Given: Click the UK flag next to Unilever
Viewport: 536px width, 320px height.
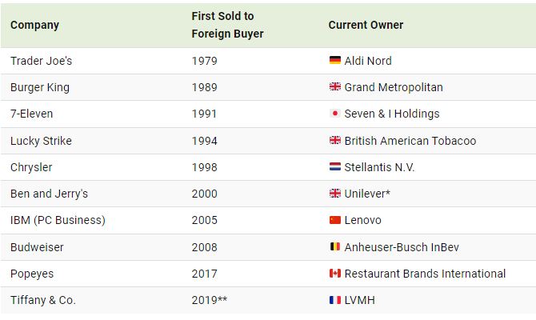Looking at the screenshot, I should [x=335, y=193].
